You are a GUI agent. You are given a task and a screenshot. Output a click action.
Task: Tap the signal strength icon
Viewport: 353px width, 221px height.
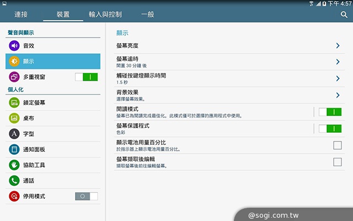pyautogui.click(x=318, y=4)
